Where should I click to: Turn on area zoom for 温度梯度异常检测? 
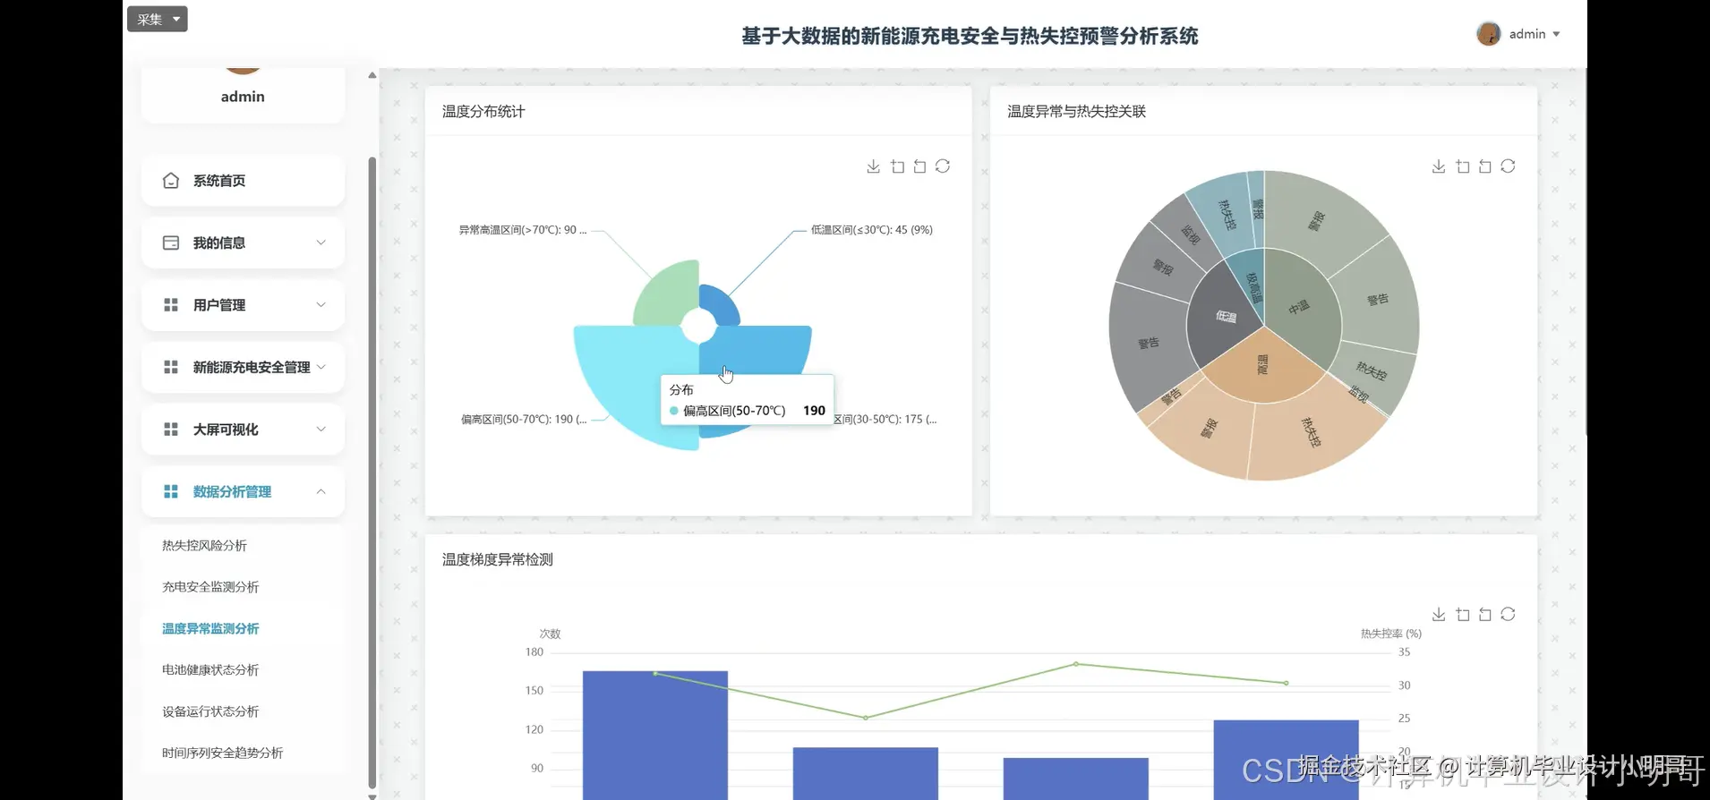(1463, 614)
